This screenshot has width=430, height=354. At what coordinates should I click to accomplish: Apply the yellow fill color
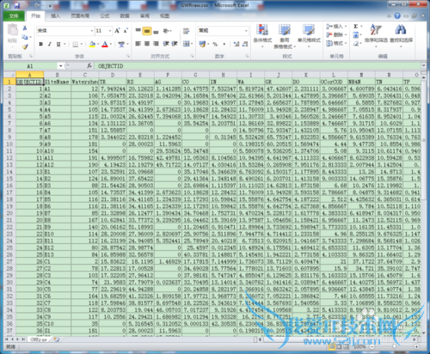tap(92, 44)
